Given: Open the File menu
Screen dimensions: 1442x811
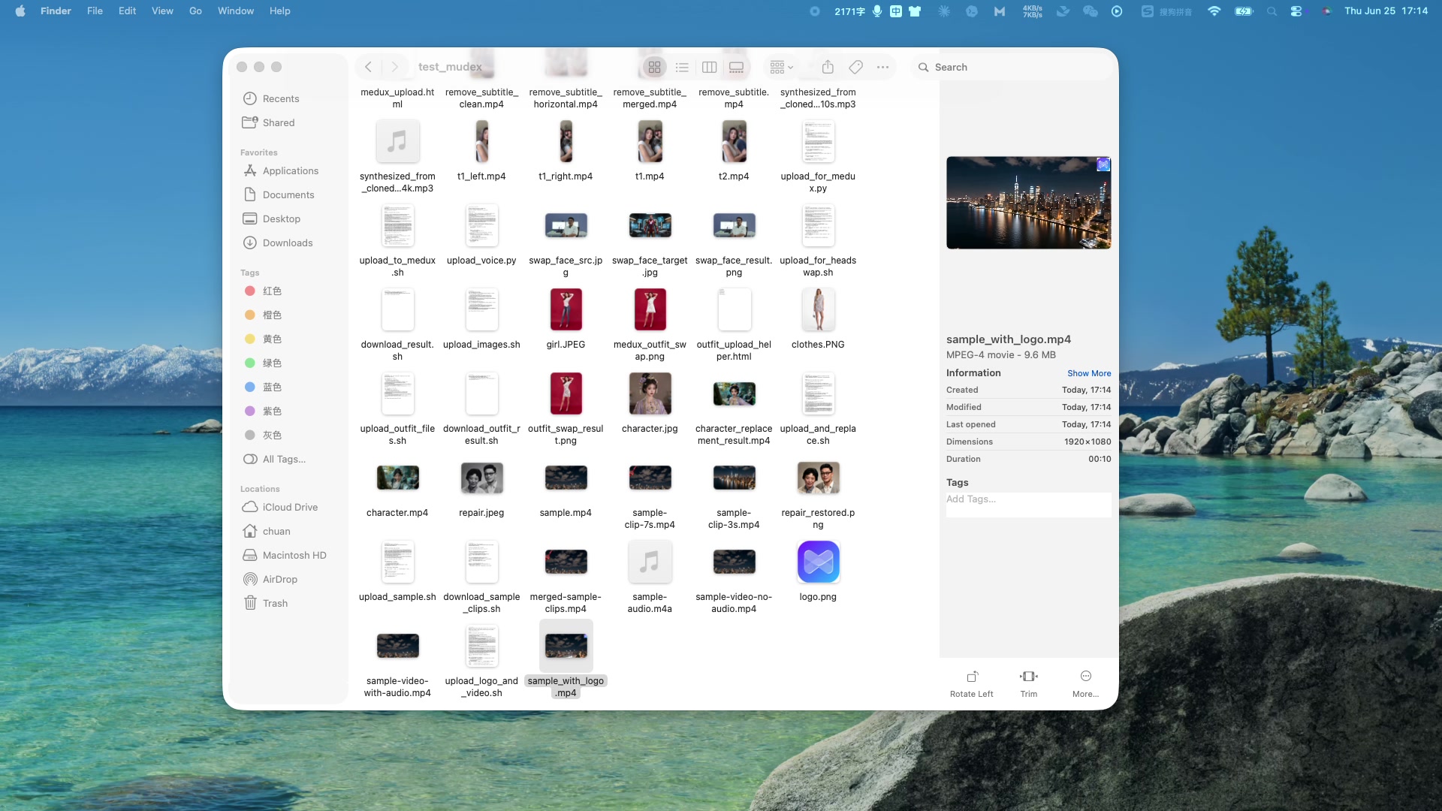Looking at the screenshot, I should [x=95, y=11].
